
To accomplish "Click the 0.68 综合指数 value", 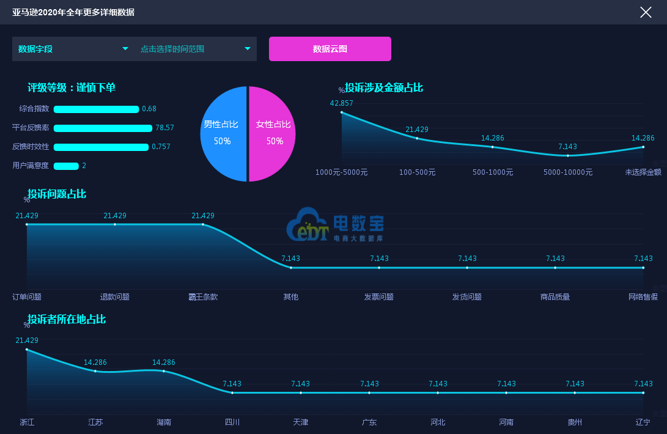I will (x=149, y=109).
